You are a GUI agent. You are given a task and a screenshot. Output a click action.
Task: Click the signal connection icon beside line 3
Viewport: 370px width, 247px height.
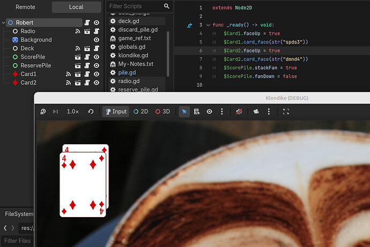(189, 25)
